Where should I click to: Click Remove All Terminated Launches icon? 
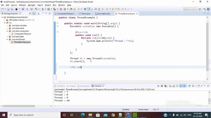pyautogui.click(x=166, y=86)
